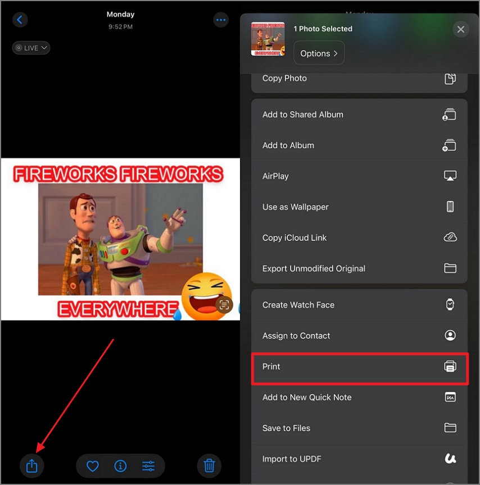Image resolution: width=480 pixels, height=485 pixels.
Task: Select Save to Files
Action: pyautogui.click(x=359, y=428)
